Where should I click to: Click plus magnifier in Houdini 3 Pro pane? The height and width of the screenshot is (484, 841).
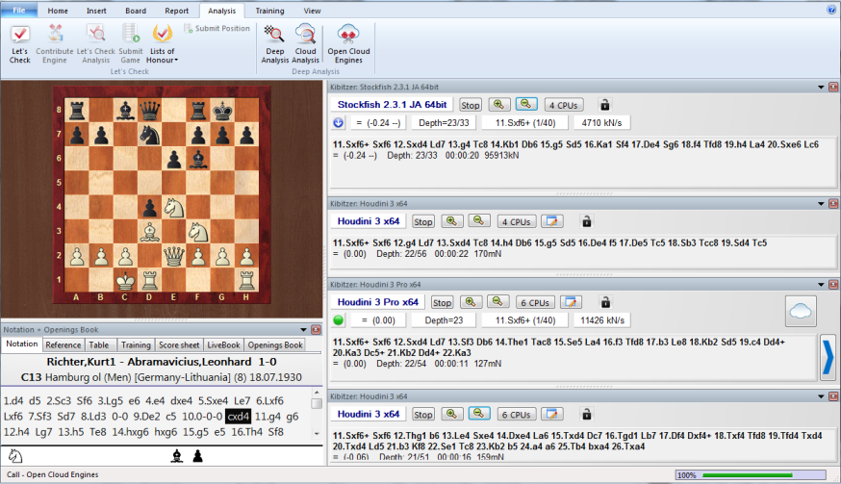471,302
